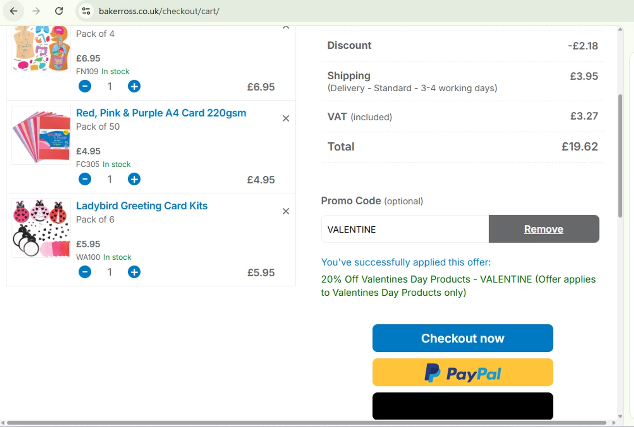Remove the VALENTINE promo code
The width and height of the screenshot is (634, 427).
coord(544,229)
